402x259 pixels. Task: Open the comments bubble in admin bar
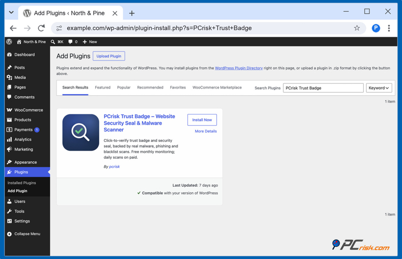(x=73, y=42)
